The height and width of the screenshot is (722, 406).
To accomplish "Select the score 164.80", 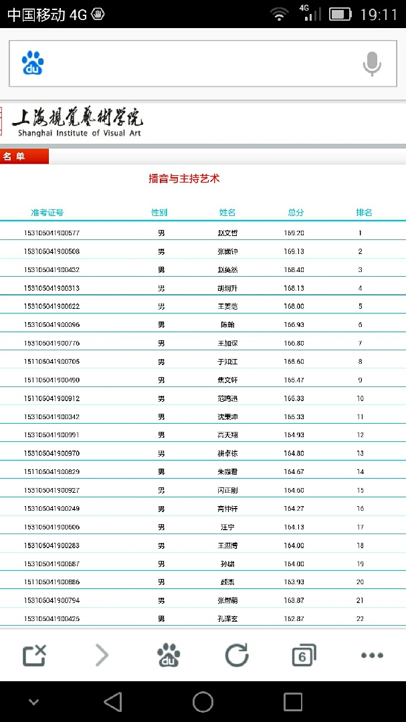I will point(294,453).
